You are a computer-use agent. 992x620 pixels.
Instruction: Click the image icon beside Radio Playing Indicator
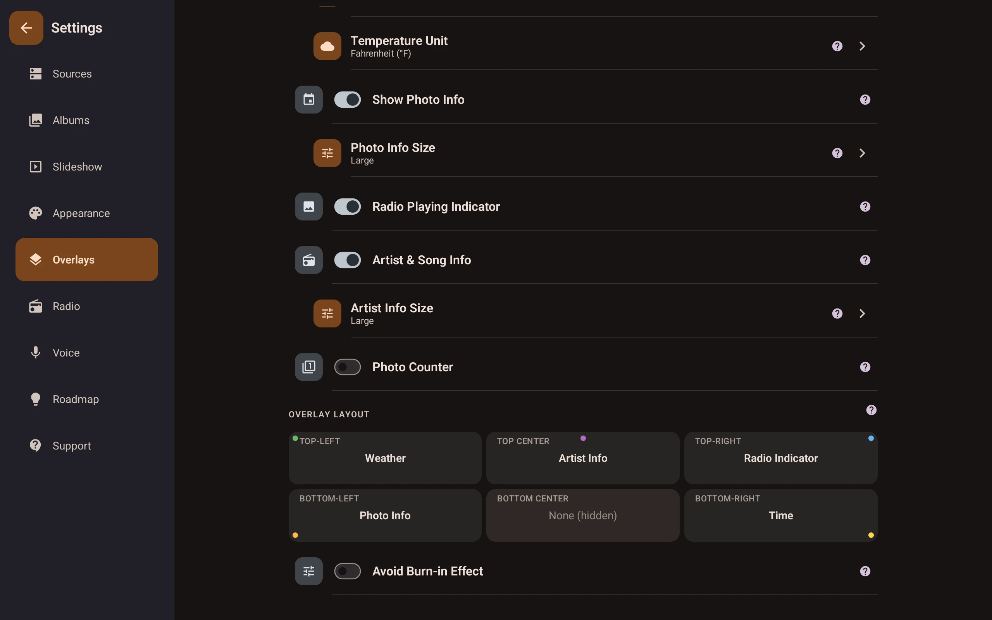click(309, 207)
